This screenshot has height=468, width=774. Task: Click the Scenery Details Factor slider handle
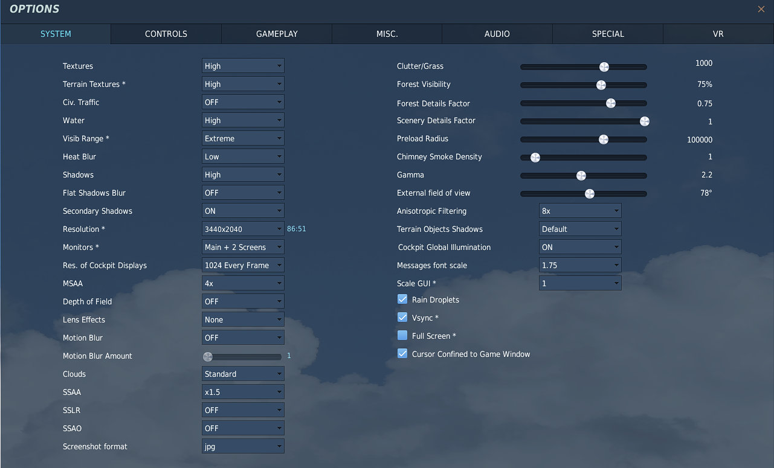[x=644, y=121]
